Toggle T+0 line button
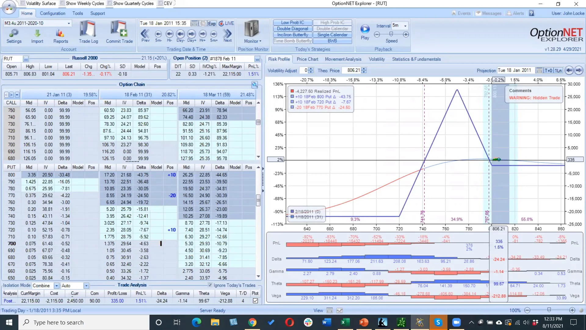 (x=548, y=71)
